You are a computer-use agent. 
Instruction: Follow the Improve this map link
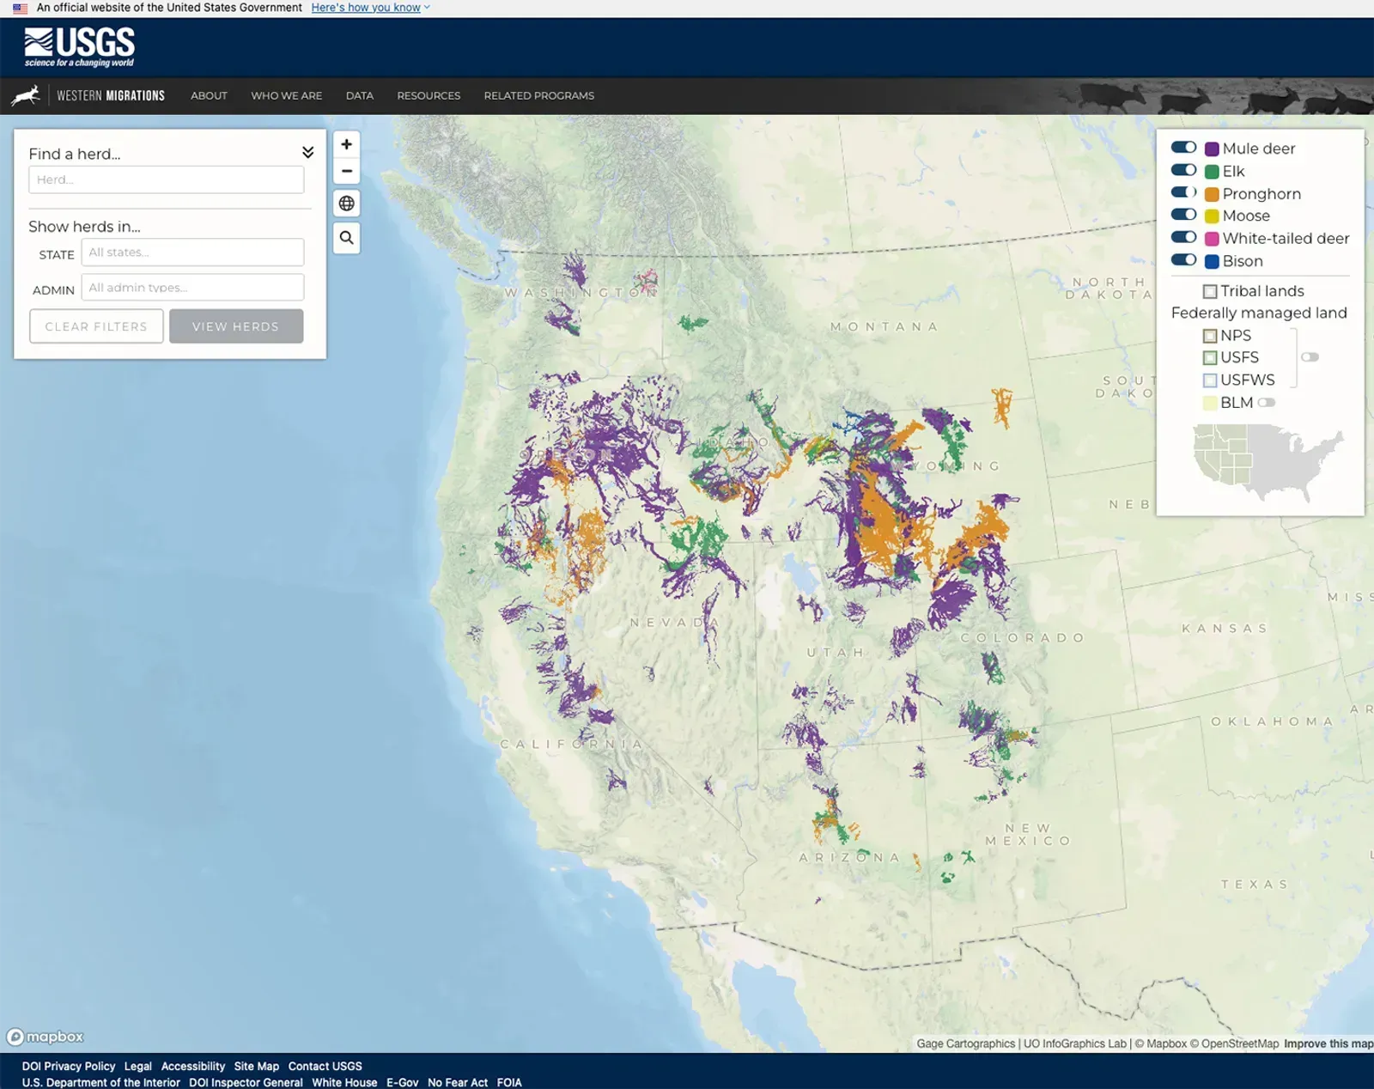1328,1043
